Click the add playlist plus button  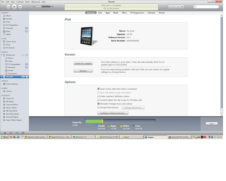click(x=5, y=133)
